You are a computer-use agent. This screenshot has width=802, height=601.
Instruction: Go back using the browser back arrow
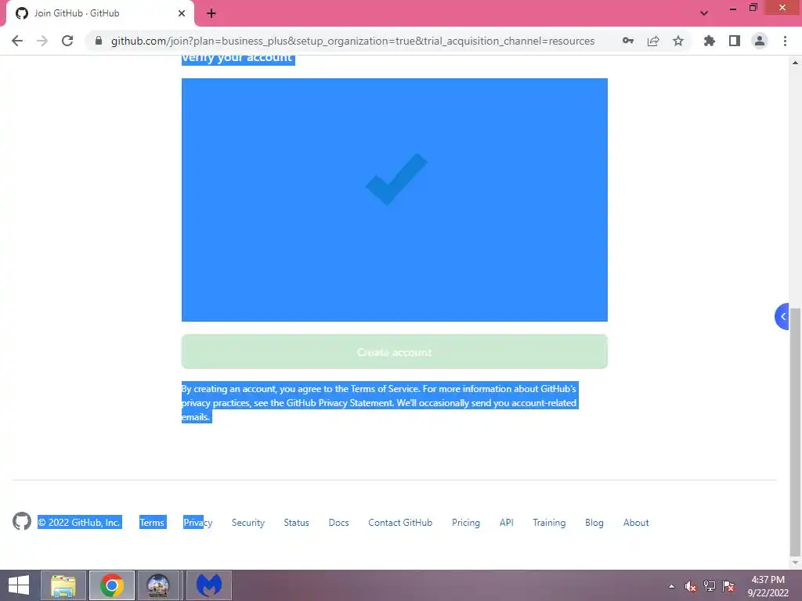click(x=17, y=41)
